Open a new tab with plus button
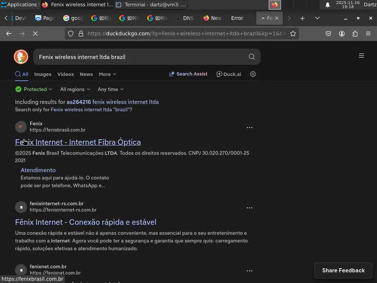This screenshot has width=377, height=283. click(x=303, y=18)
